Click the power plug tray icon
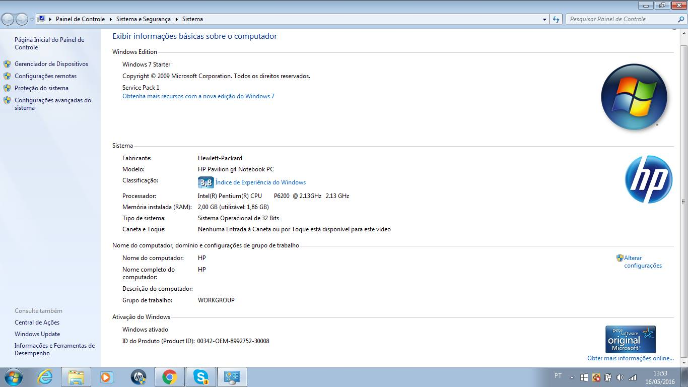The height and width of the screenshot is (387, 688). (608, 377)
